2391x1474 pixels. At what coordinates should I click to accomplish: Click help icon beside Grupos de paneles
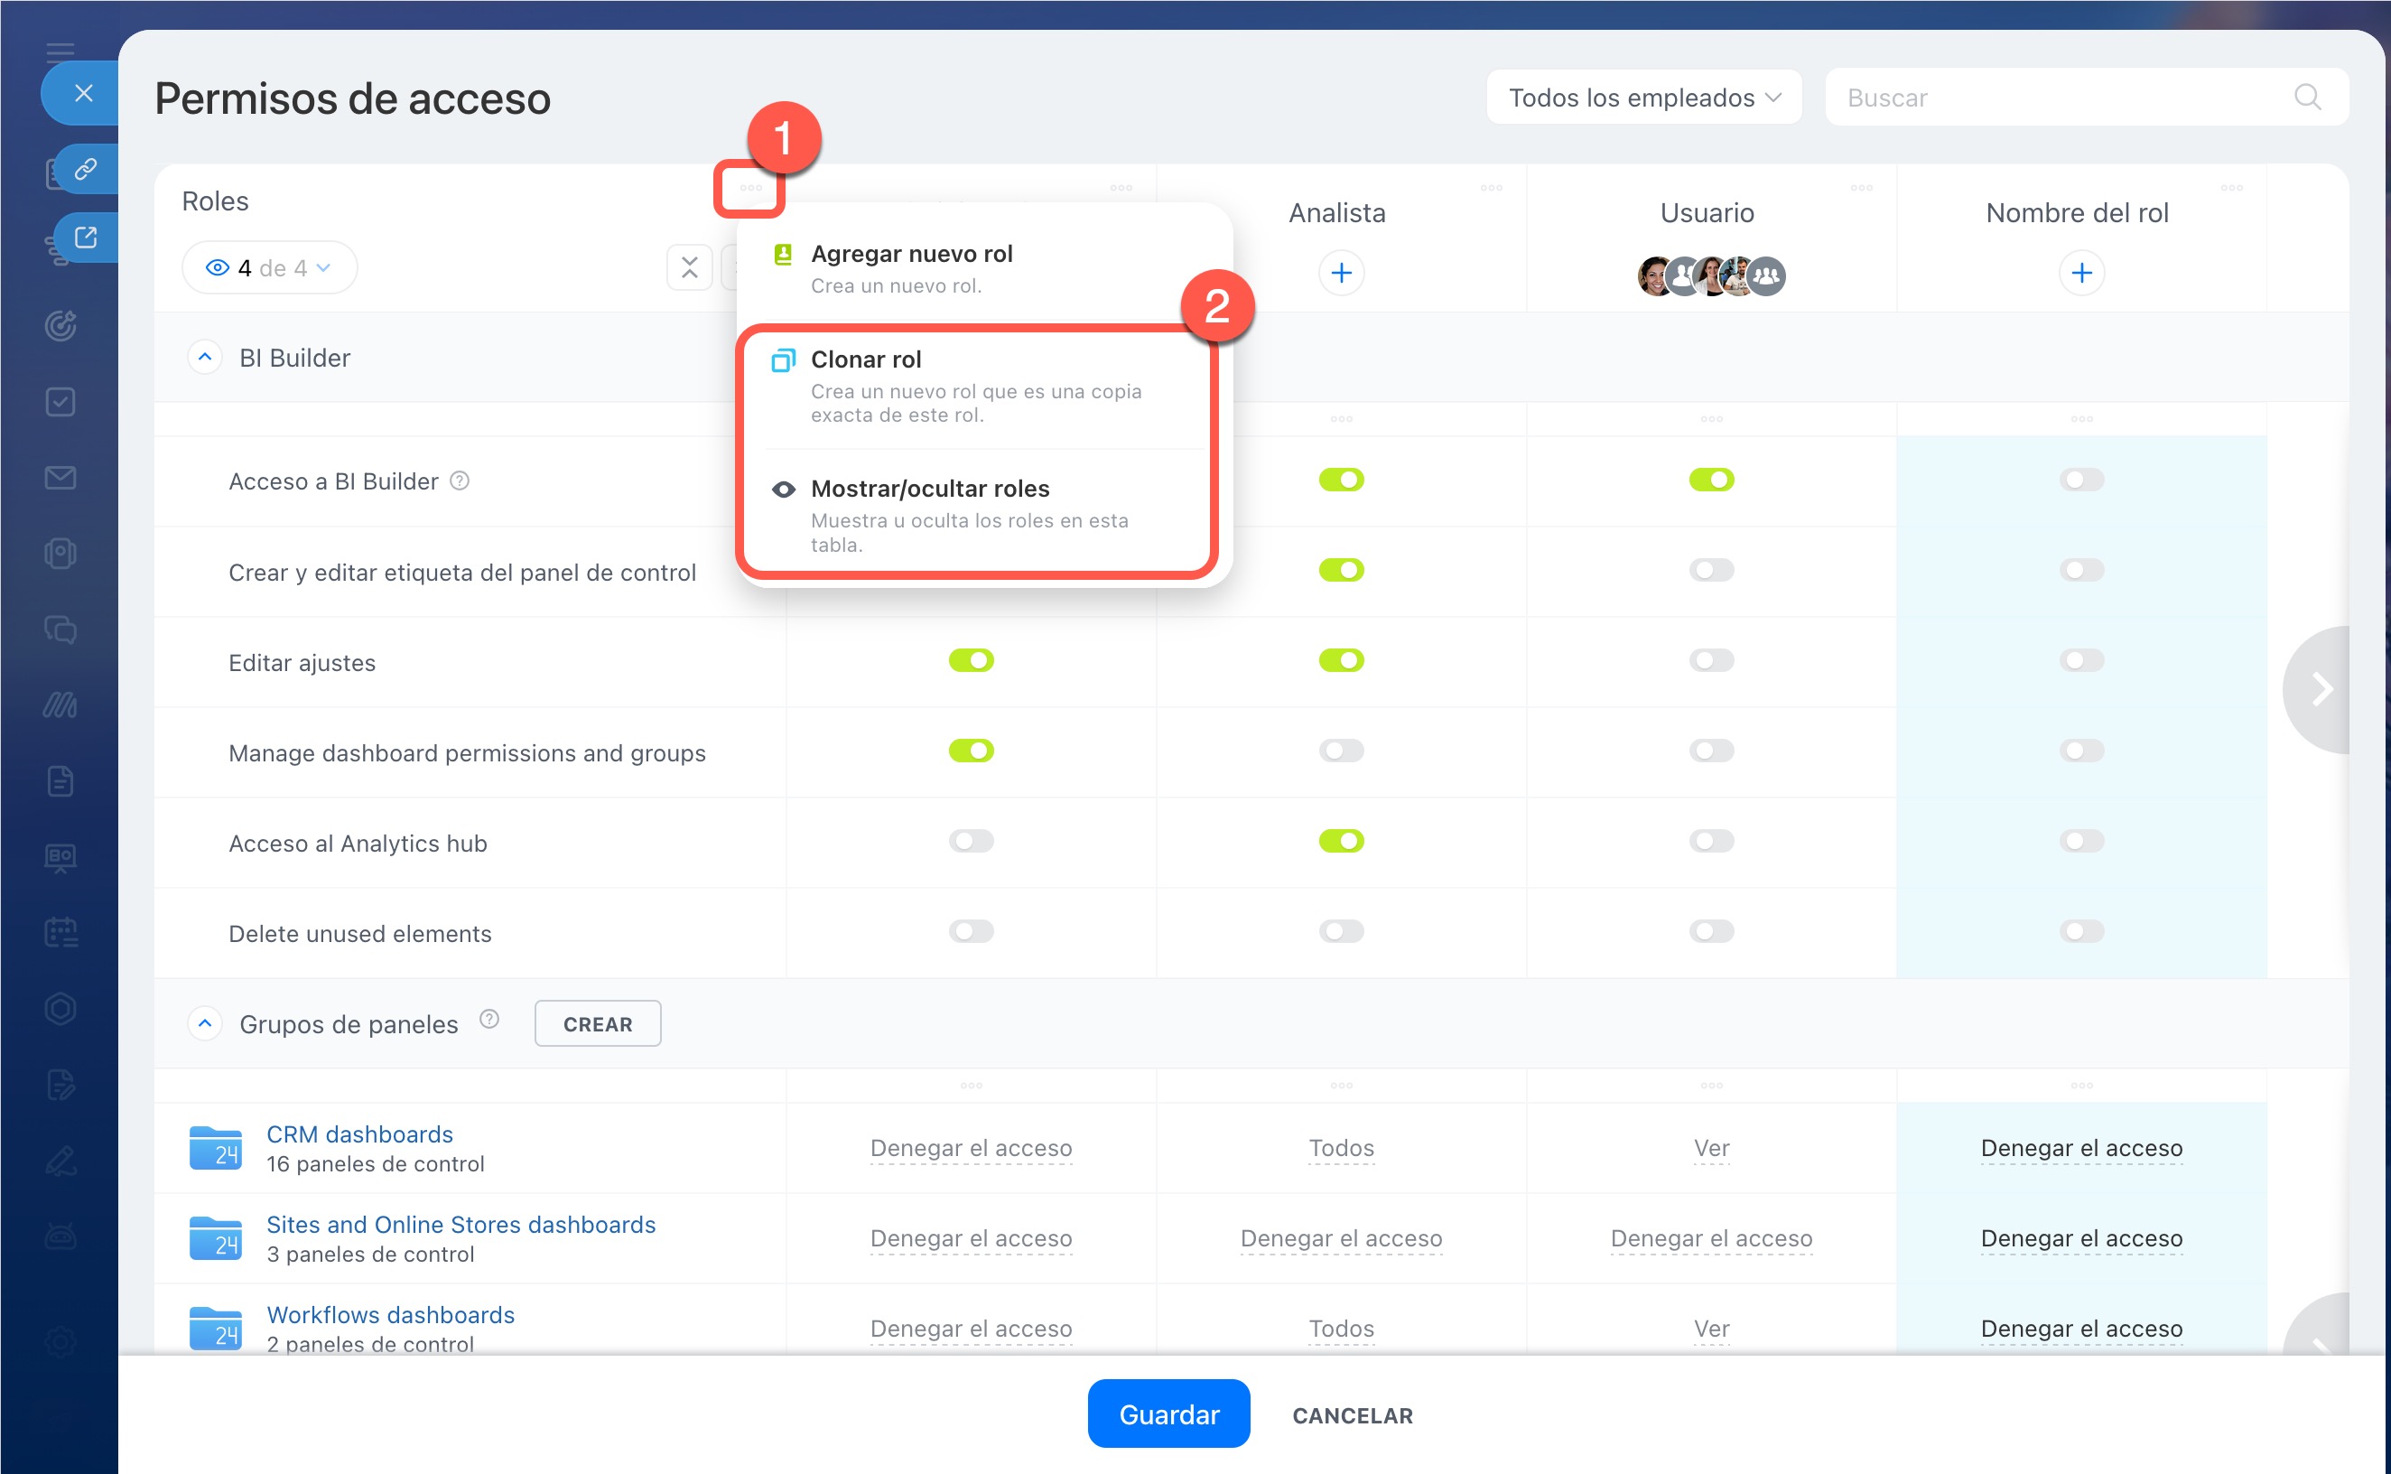pyautogui.click(x=489, y=1020)
